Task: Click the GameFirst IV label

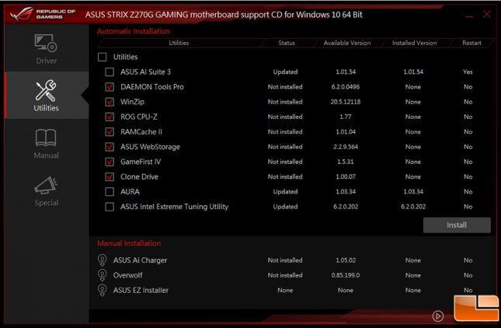Action: pyautogui.click(x=141, y=162)
